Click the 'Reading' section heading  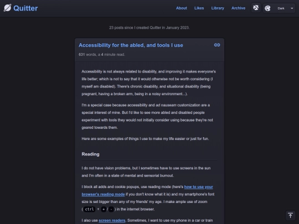90,154
